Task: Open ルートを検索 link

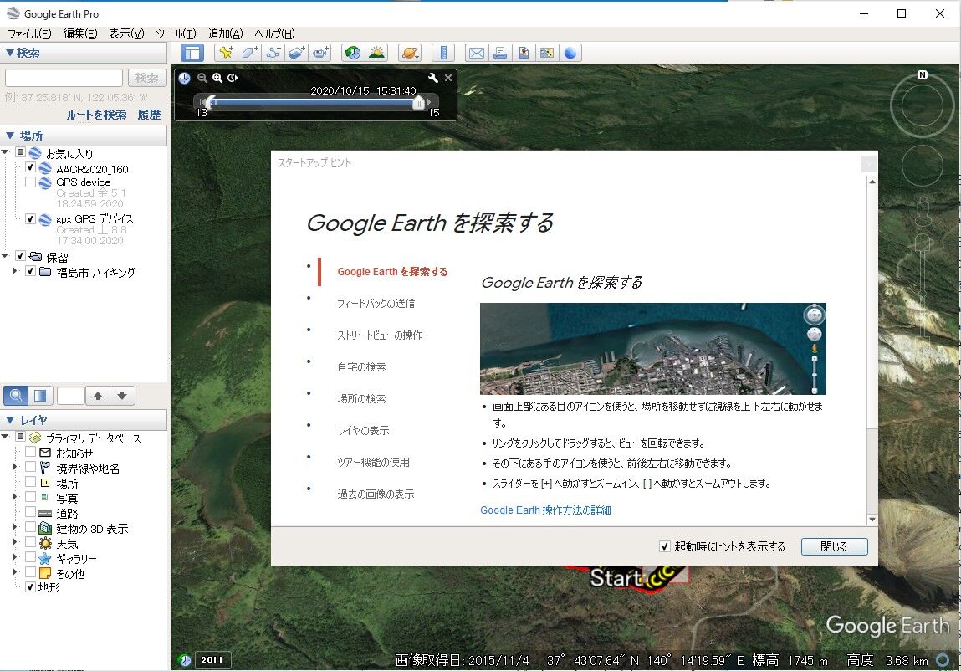Action: pos(96,115)
